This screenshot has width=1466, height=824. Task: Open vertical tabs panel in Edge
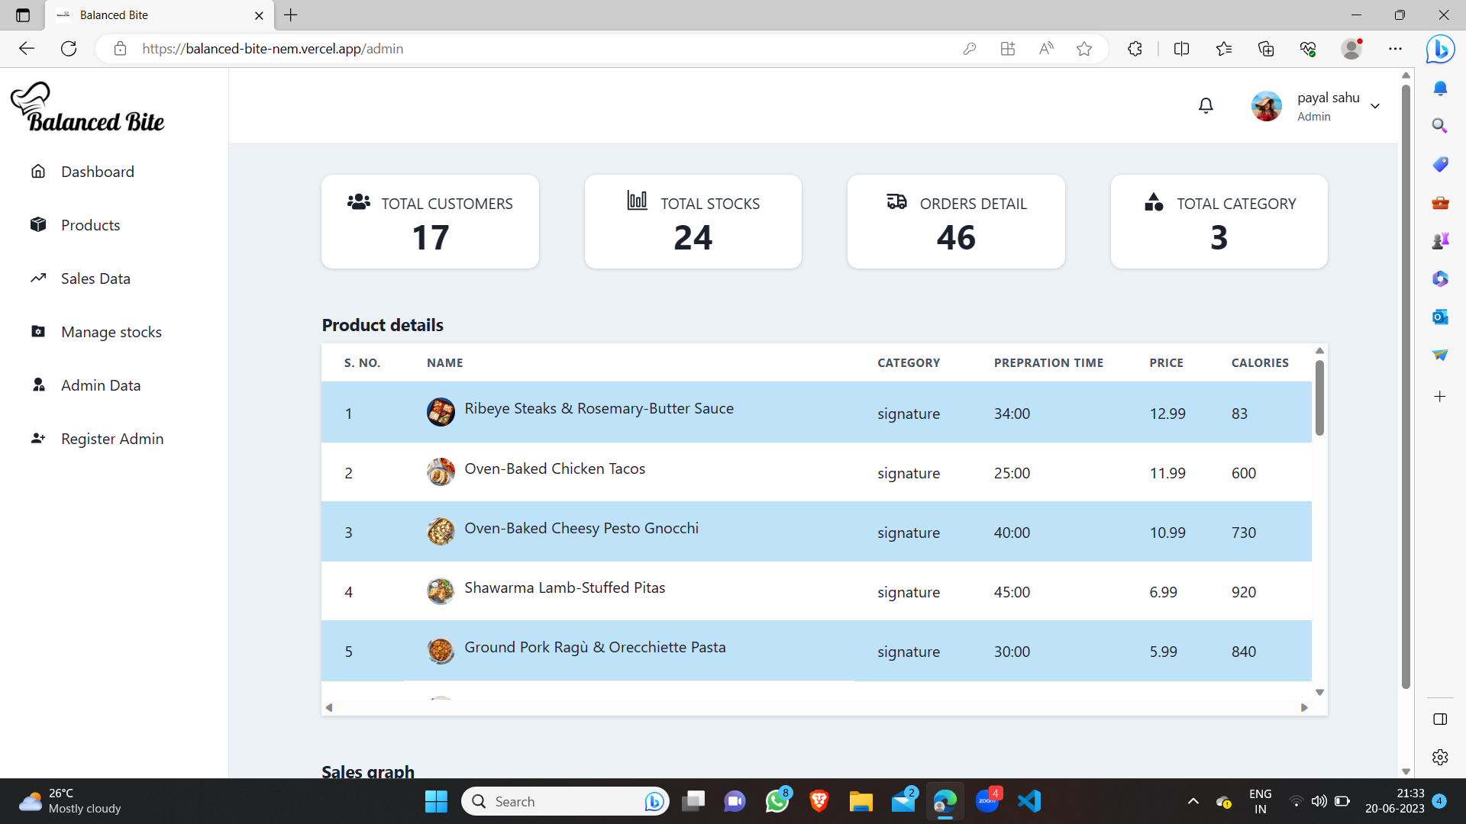pos(21,15)
